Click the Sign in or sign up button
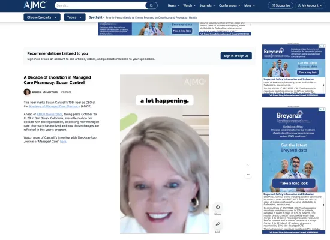Screen dimensions: 330x240 pos(236,56)
